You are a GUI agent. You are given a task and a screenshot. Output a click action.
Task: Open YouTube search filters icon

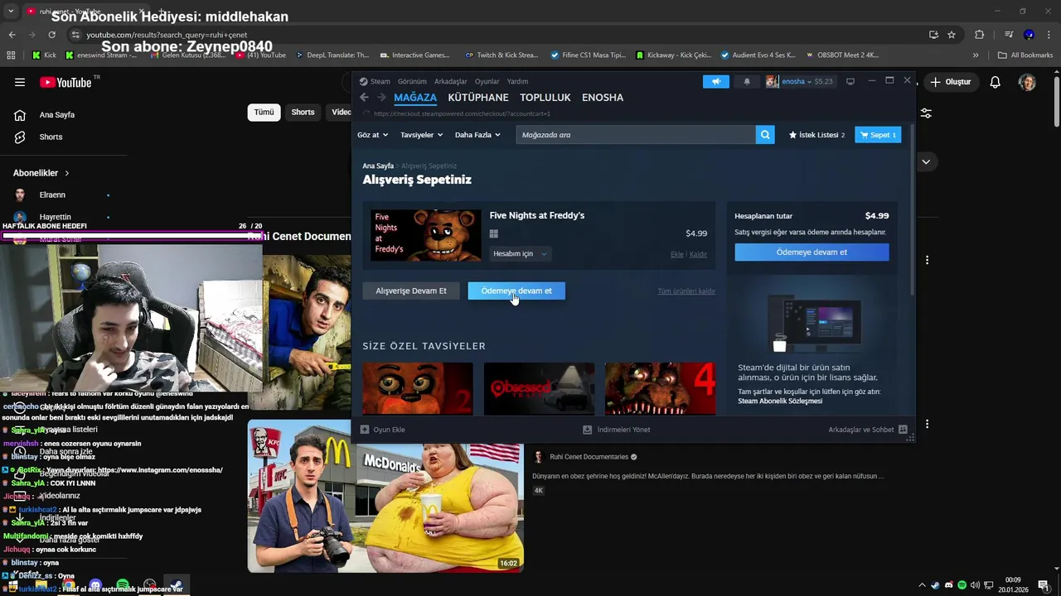pyautogui.click(x=926, y=113)
